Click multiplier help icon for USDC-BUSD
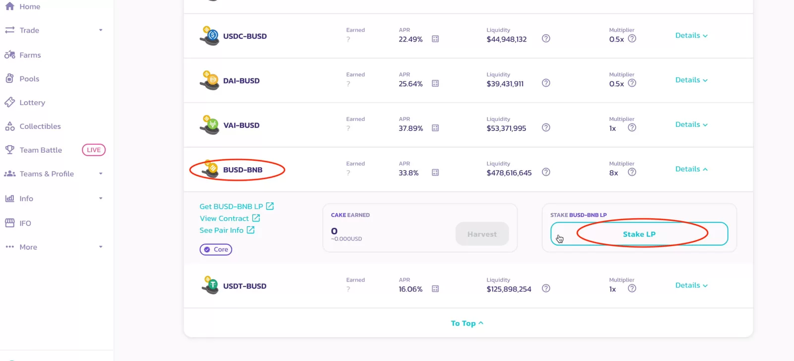The image size is (794, 361). [632, 38]
